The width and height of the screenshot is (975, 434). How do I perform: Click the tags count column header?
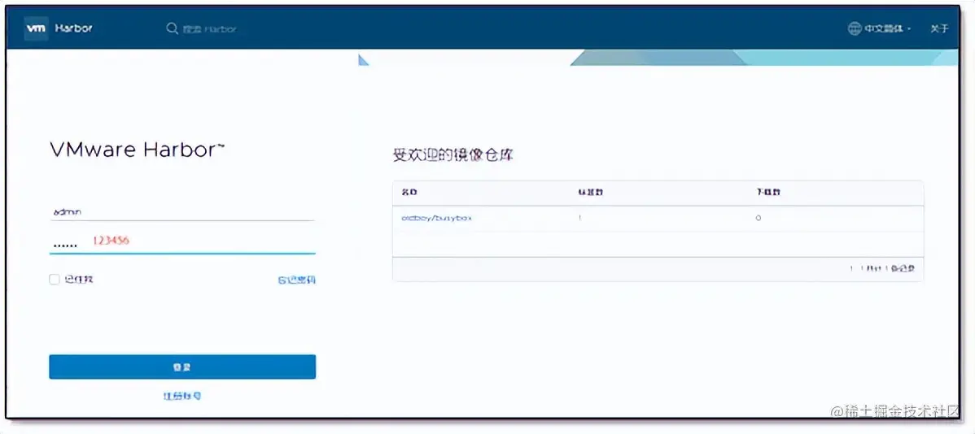(591, 192)
